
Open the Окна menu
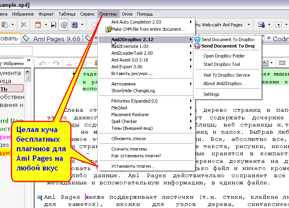(127, 14)
